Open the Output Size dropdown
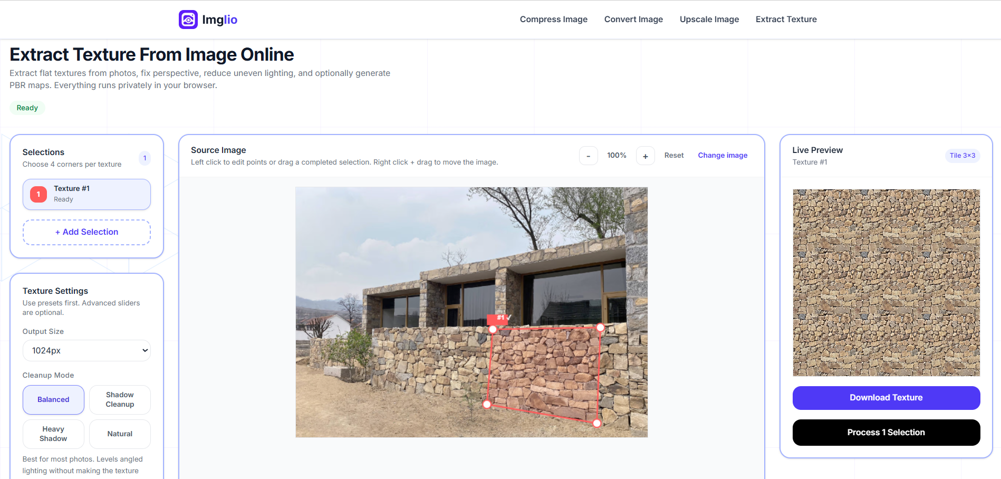1001x479 pixels. tap(86, 350)
